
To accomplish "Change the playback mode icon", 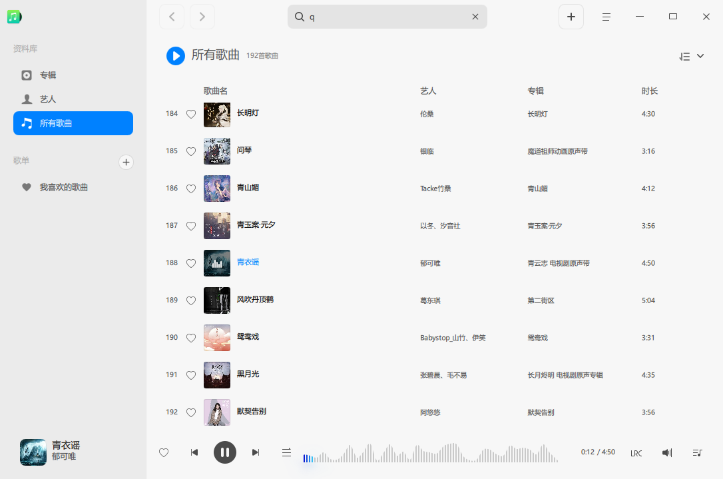I will (x=286, y=453).
